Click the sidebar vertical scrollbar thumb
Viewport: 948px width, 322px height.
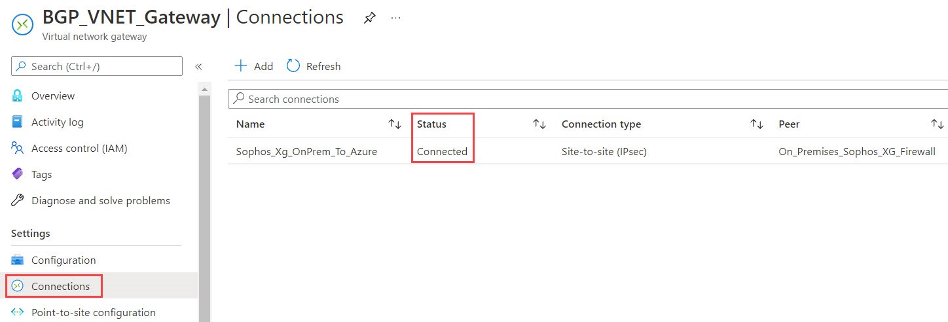204,208
